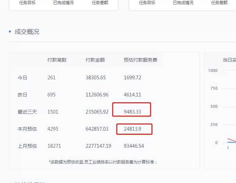This screenshot has width=236, height=183.
Task: Click the 付款笔数 column header
Action: [57, 60]
